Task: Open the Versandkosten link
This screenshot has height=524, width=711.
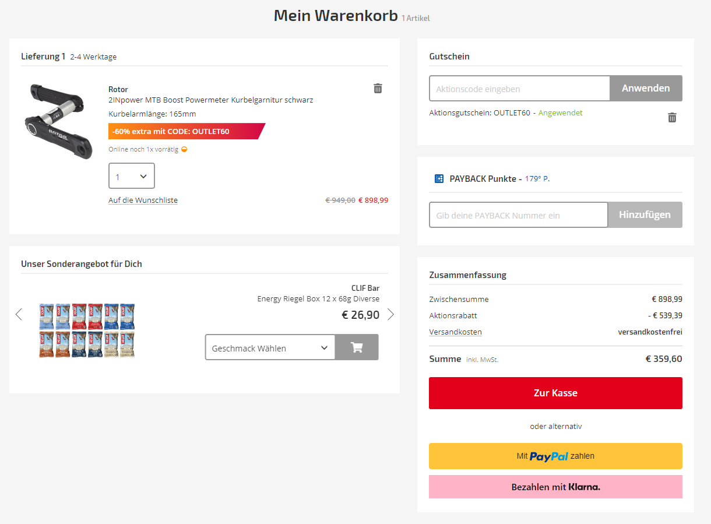Action: [455, 332]
